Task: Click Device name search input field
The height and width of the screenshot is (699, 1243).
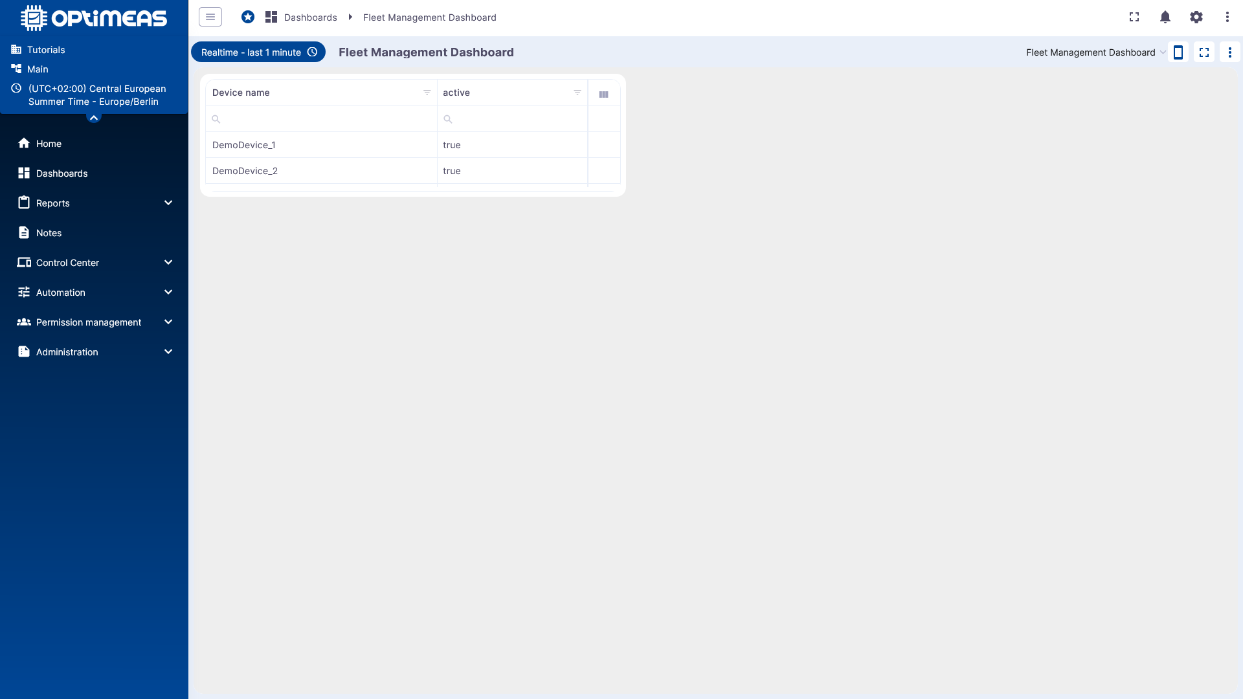Action: 322,119
